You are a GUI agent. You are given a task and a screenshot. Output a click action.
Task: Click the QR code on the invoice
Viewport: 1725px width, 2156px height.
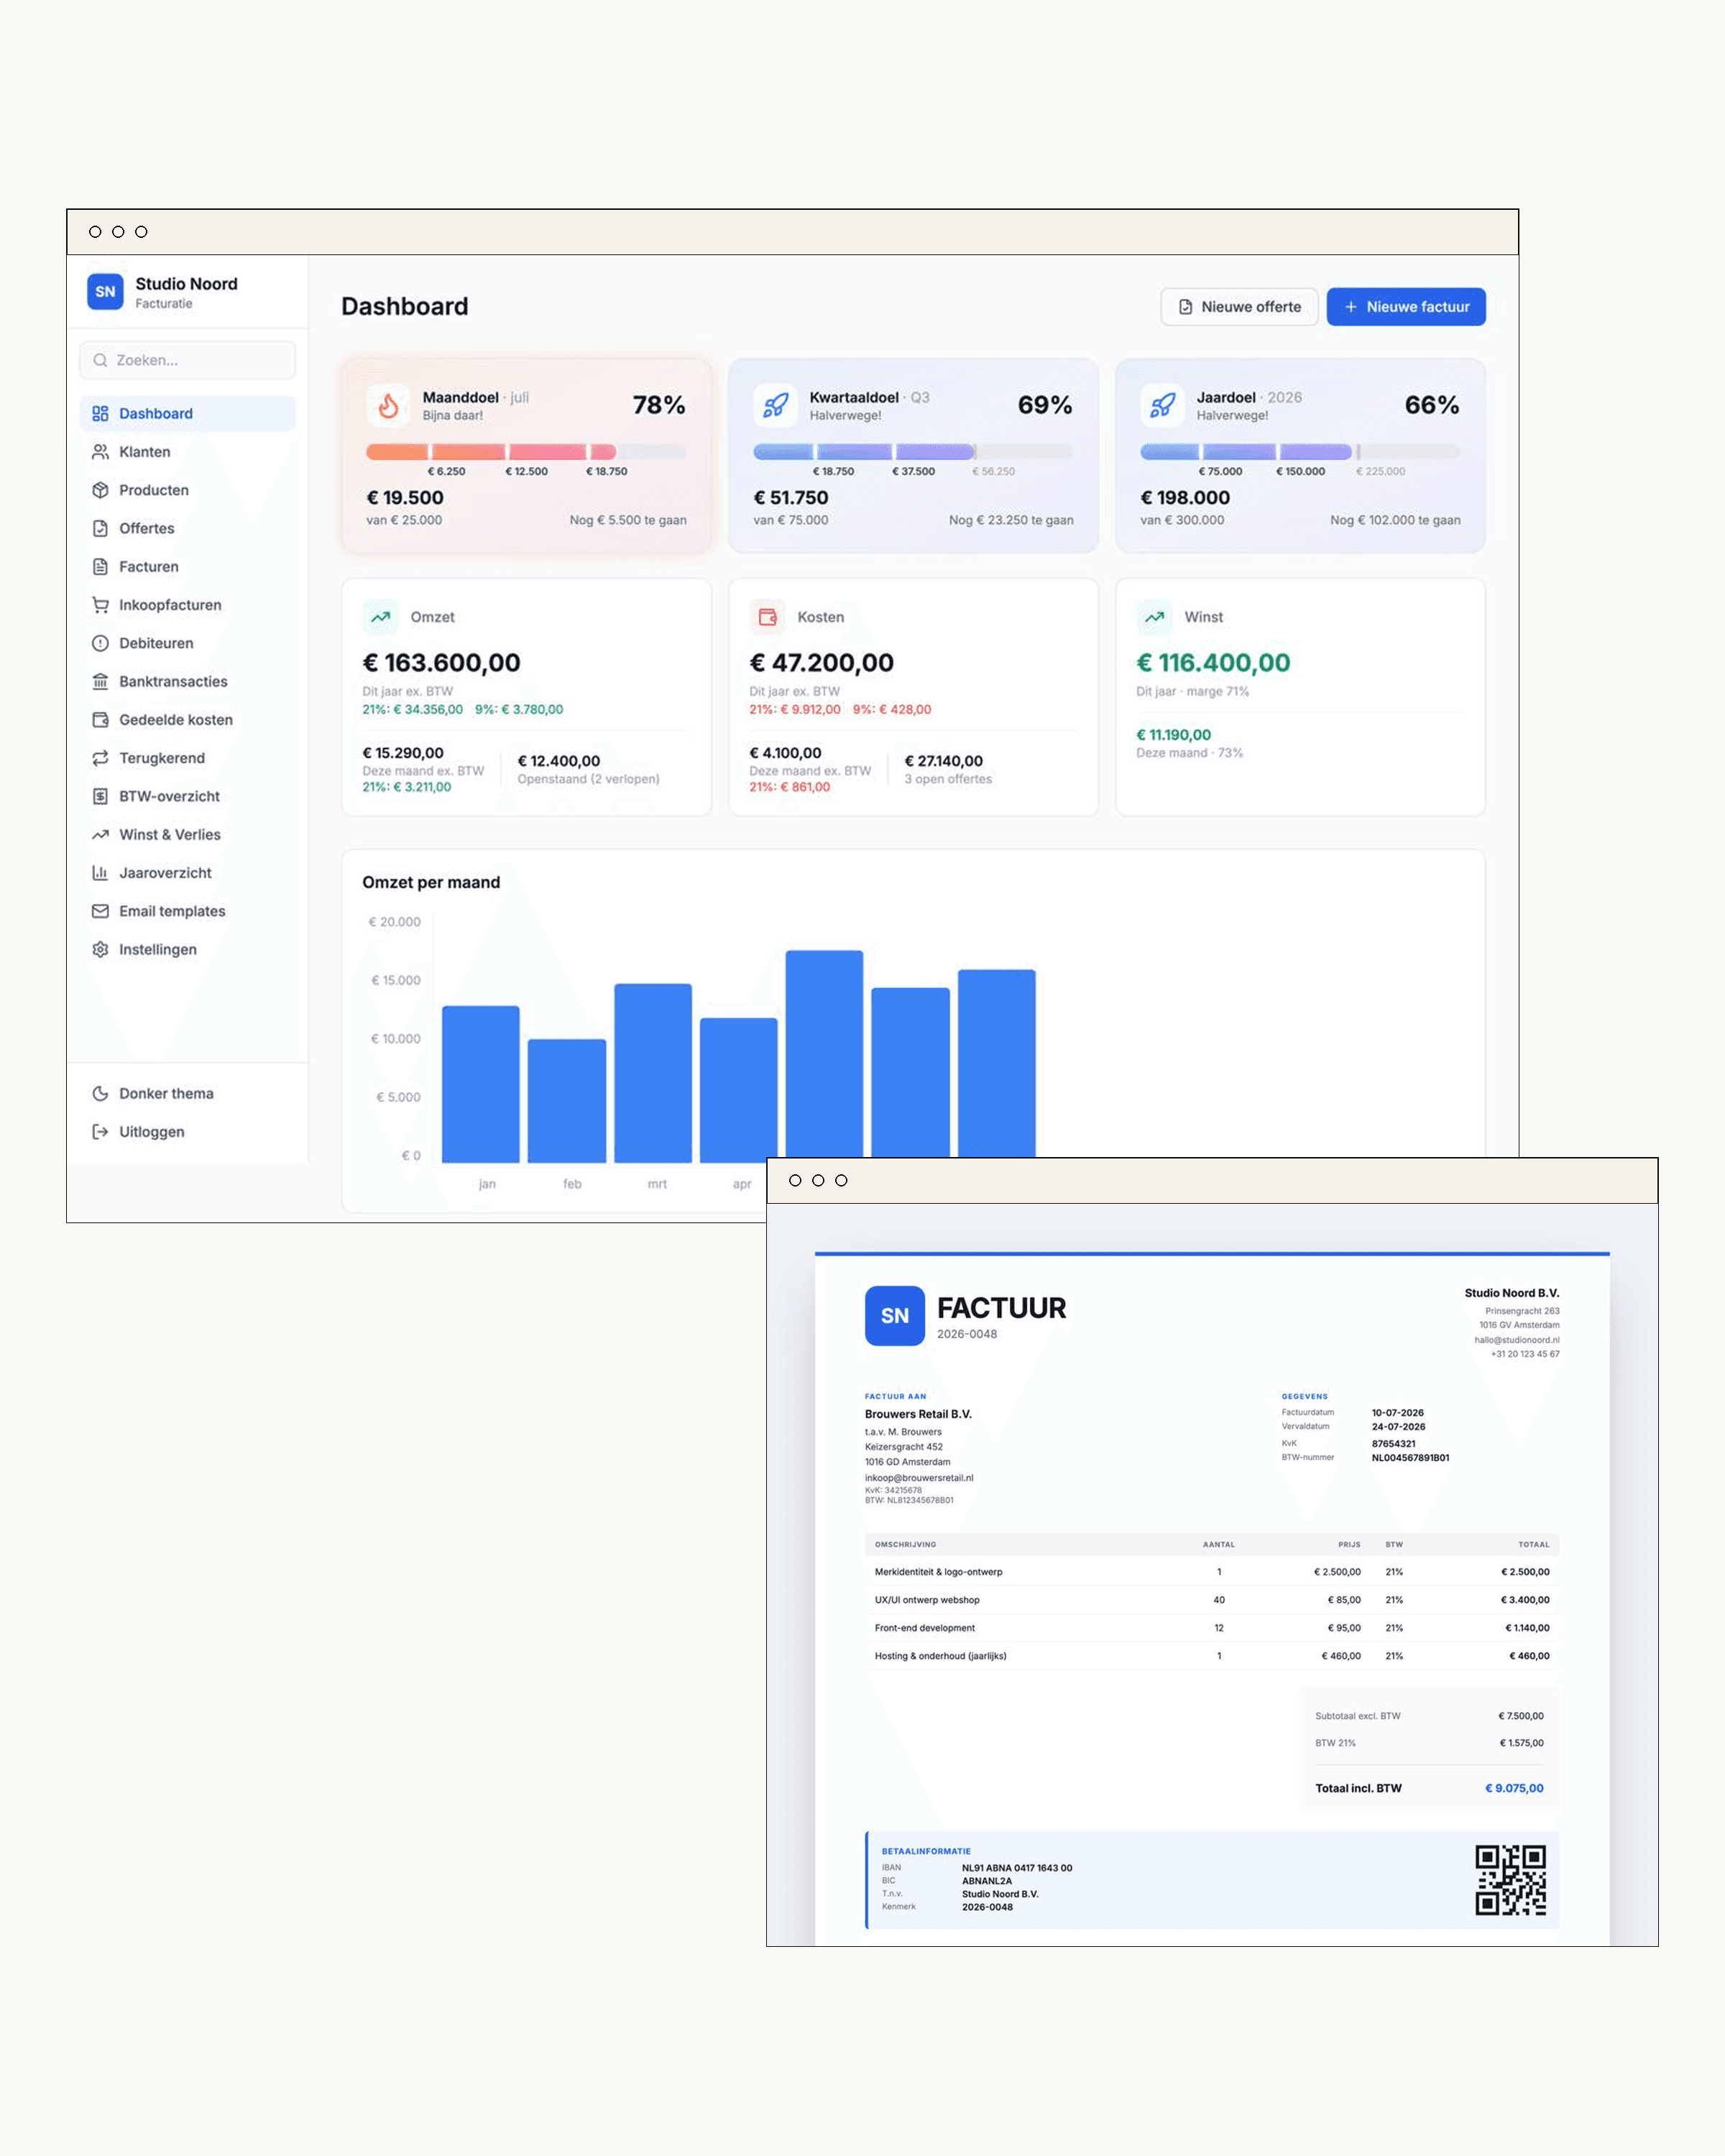tap(1510, 1880)
